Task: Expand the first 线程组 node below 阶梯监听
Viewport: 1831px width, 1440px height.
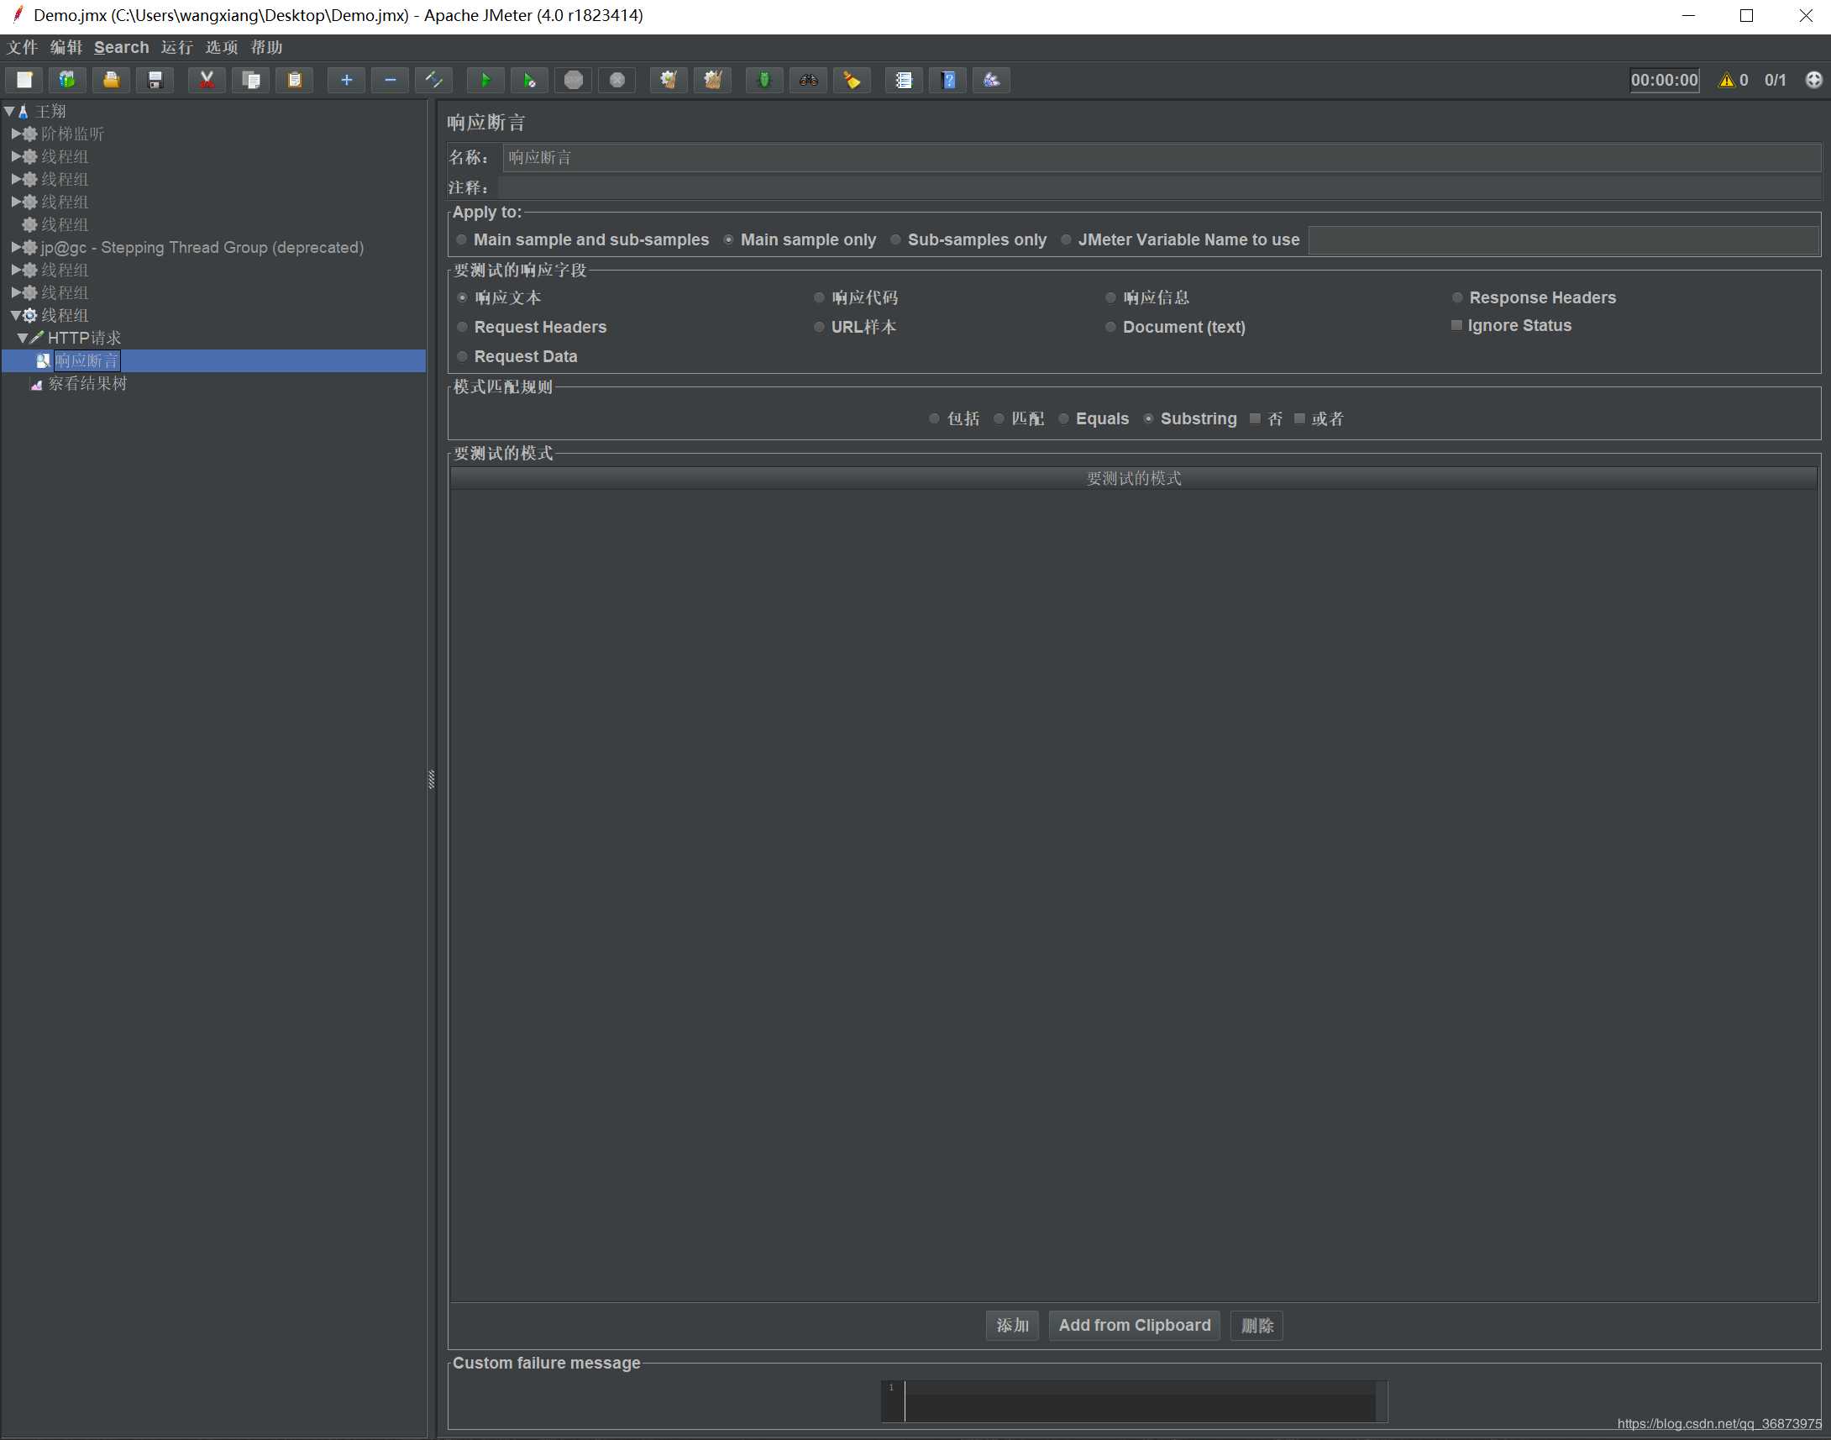Action: point(15,156)
